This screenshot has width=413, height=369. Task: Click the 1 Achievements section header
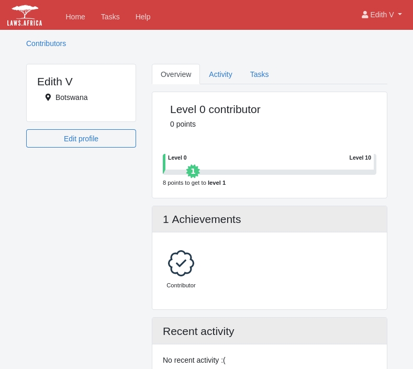click(202, 219)
